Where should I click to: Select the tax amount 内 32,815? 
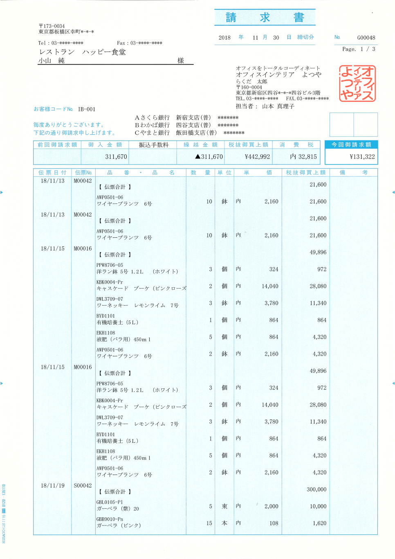pos(303,157)
